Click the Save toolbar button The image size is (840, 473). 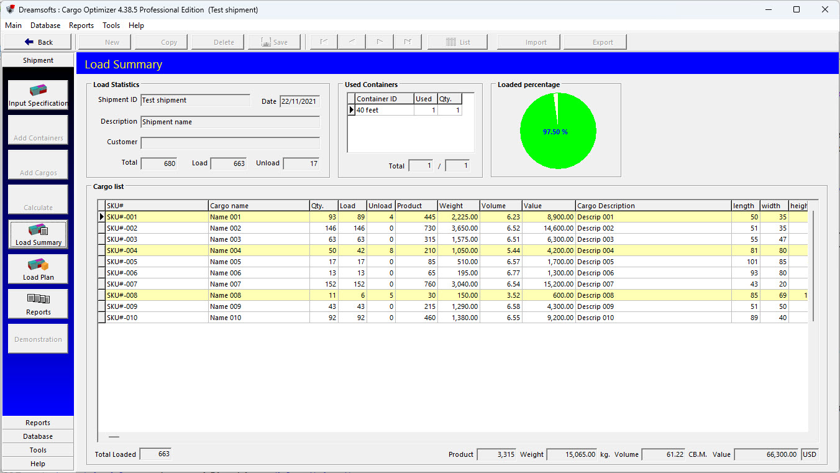[274, 42]
